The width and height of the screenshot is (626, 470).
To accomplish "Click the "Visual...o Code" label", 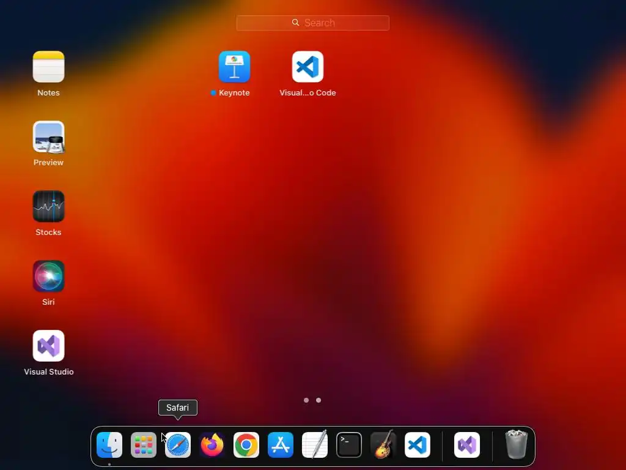I will coord(307,93).
